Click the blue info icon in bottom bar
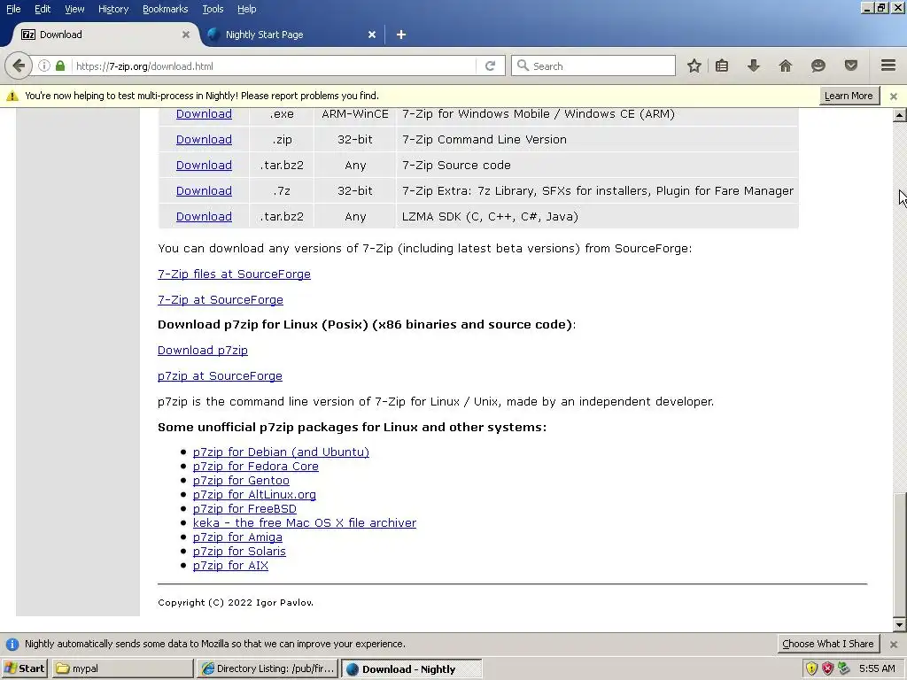 [x=12, y=644]
